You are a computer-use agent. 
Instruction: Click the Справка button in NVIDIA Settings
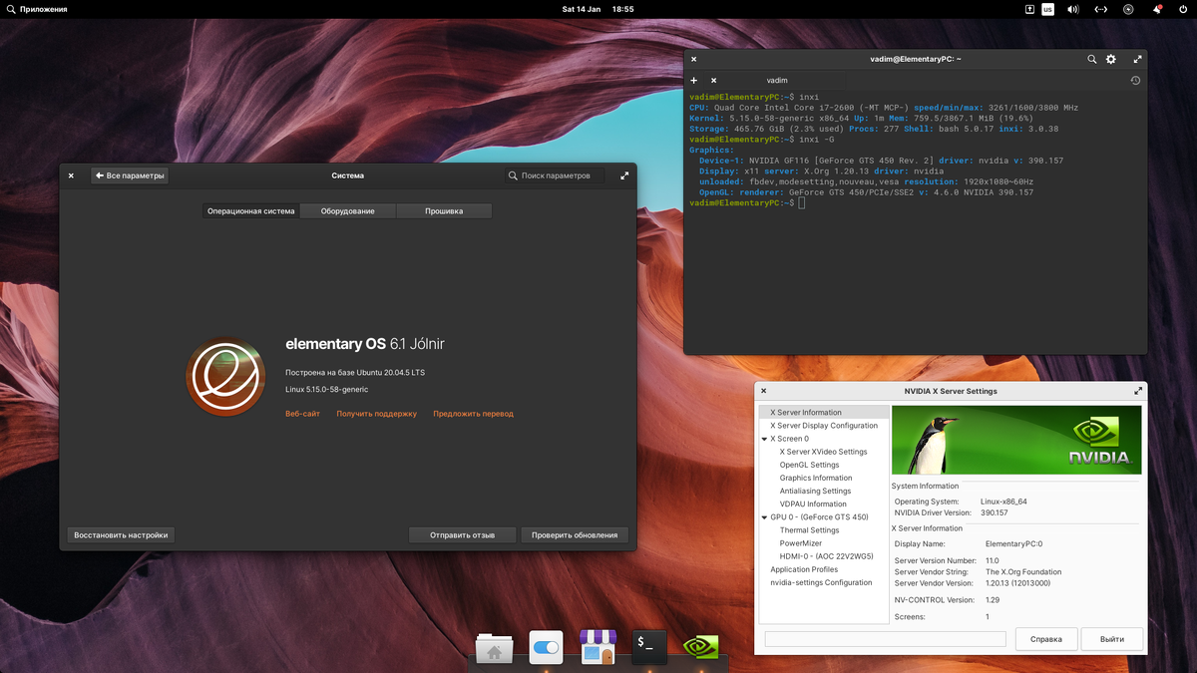[x=1046, y=639]
